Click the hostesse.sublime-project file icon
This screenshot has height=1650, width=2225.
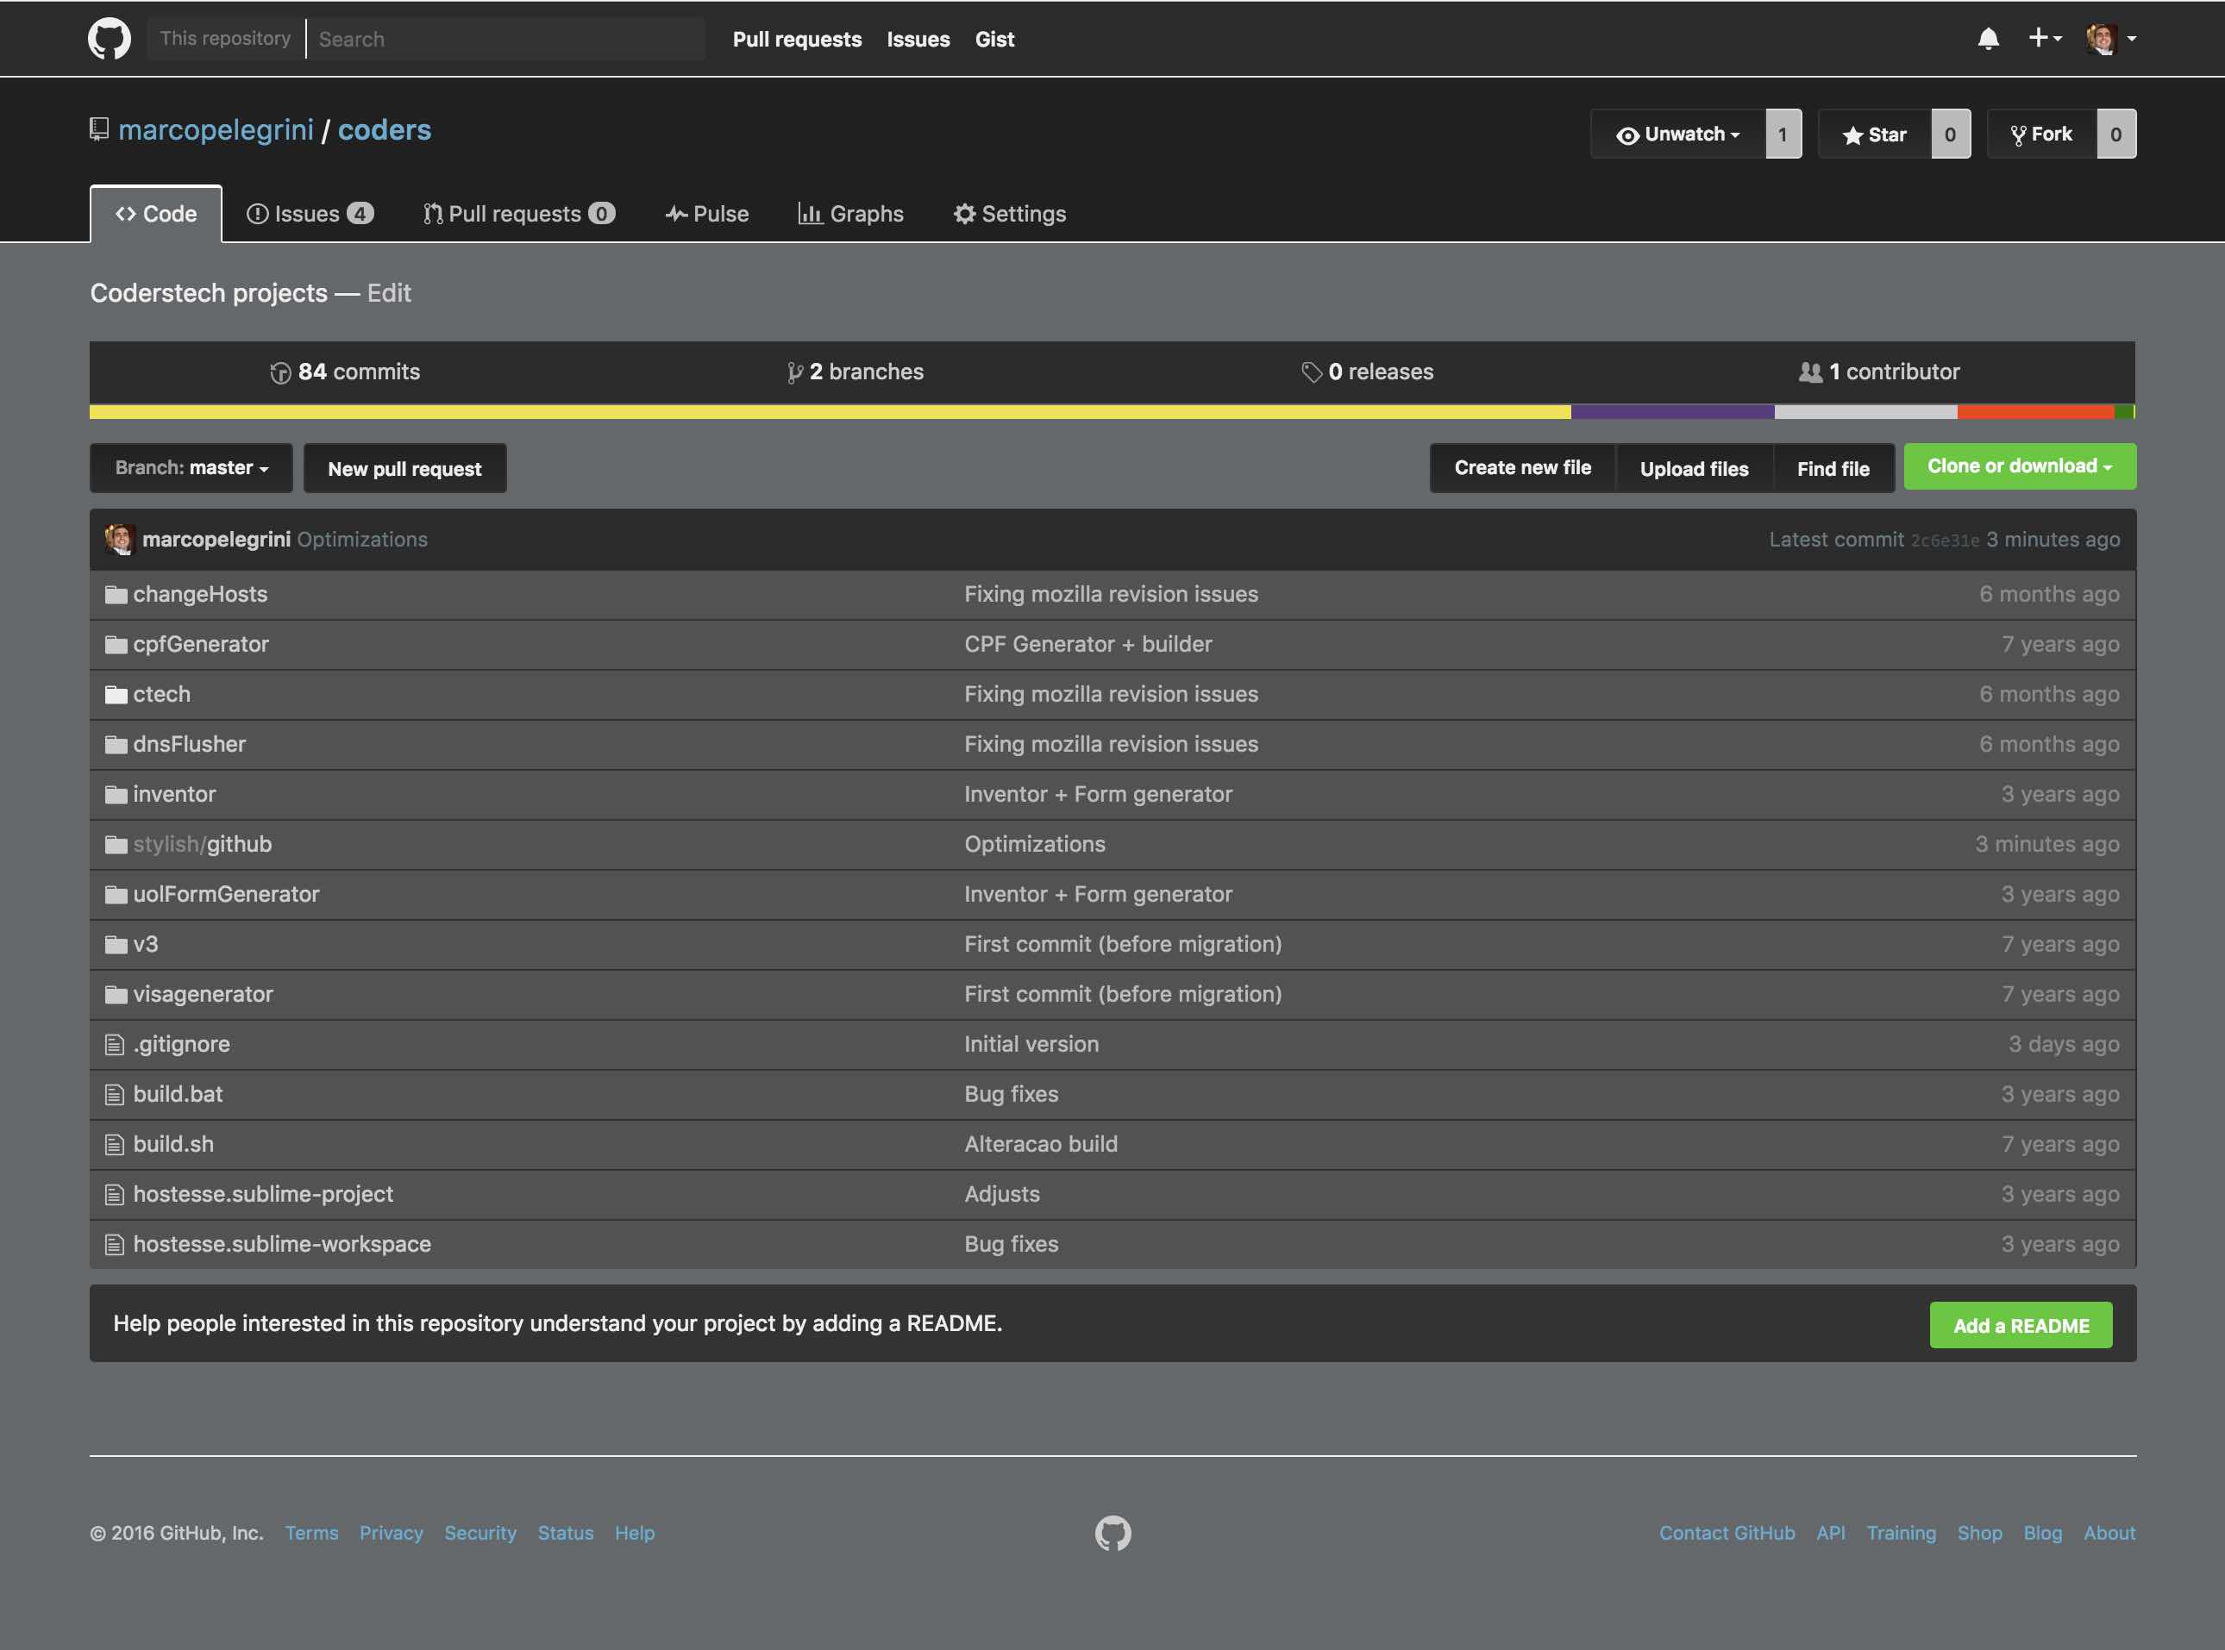click(115, 1195)
